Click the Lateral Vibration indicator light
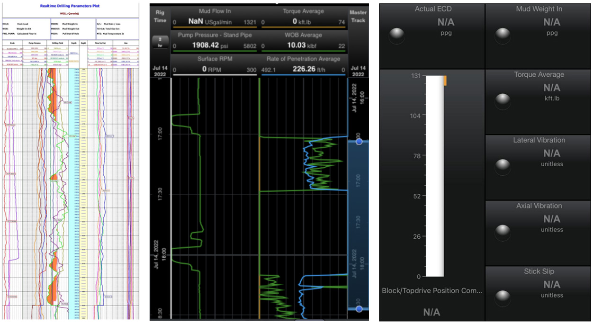This screenshot has height=324, width=593. (x=503, y=167)
